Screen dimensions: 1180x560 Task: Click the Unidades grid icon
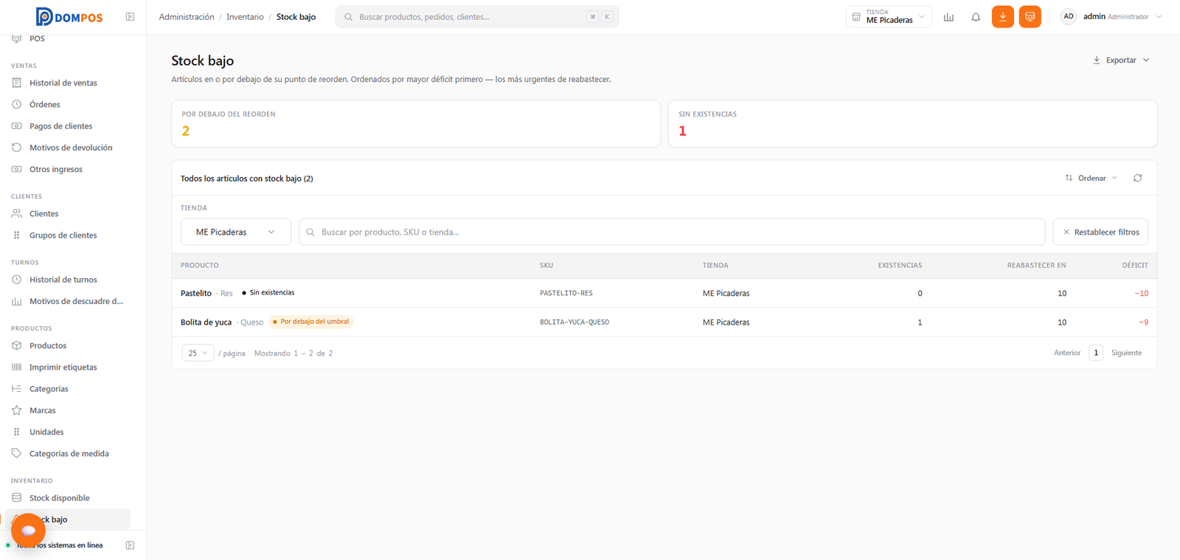point(16,432)
